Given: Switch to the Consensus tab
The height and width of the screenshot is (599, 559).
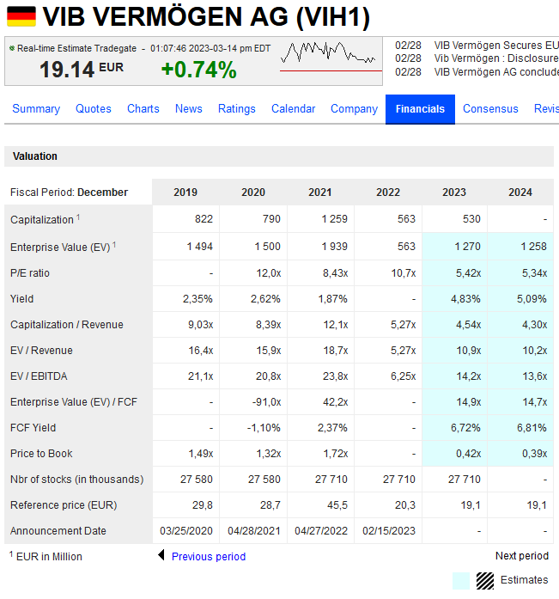Looking at the screenshot, I should coord(490,109).
